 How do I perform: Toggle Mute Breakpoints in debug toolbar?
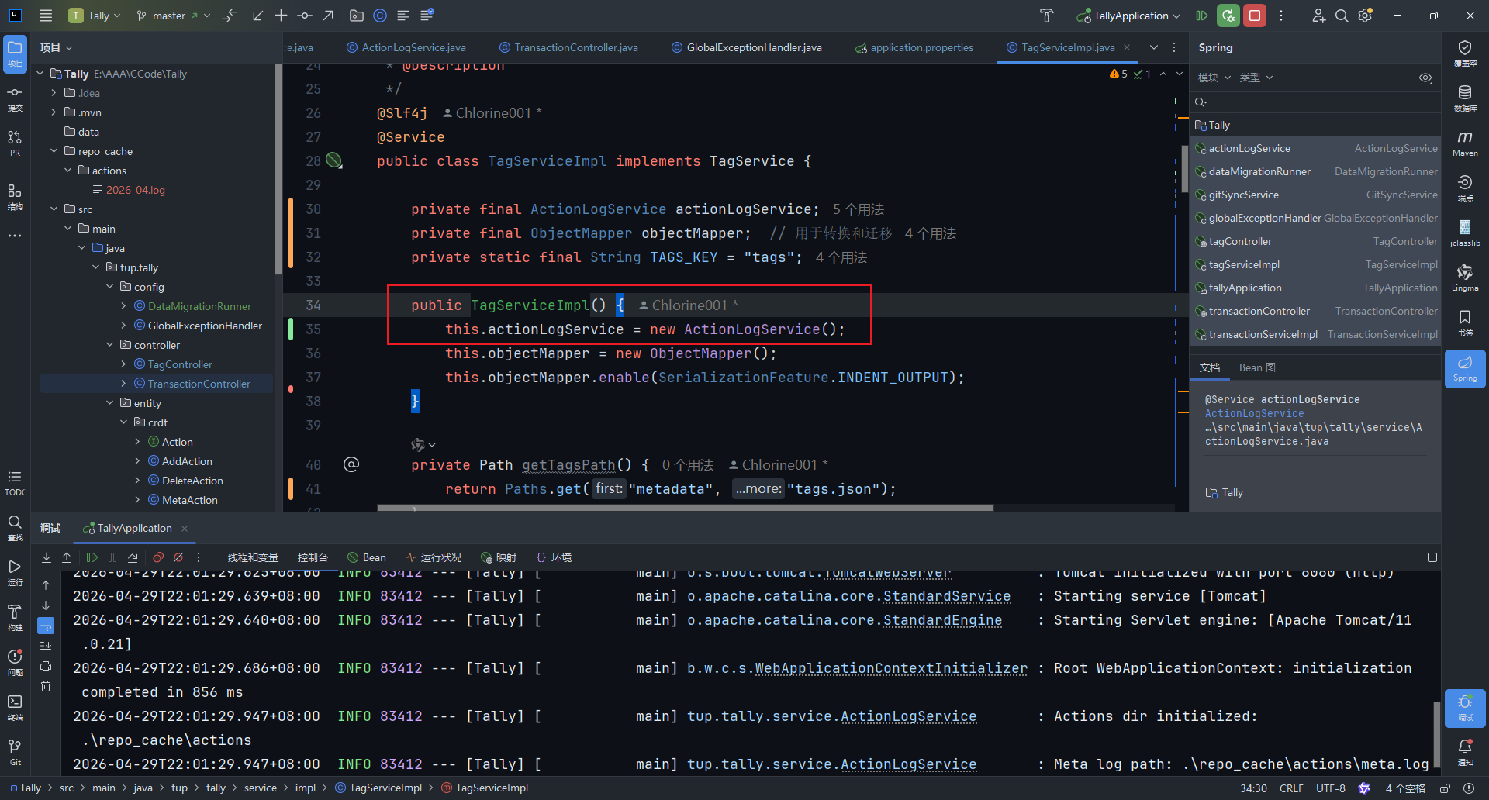pyautogui.click(x=178, y=557)
